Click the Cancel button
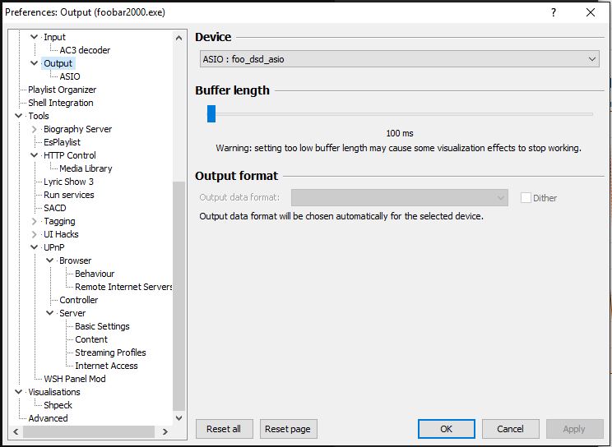 (x=511, y=429)
